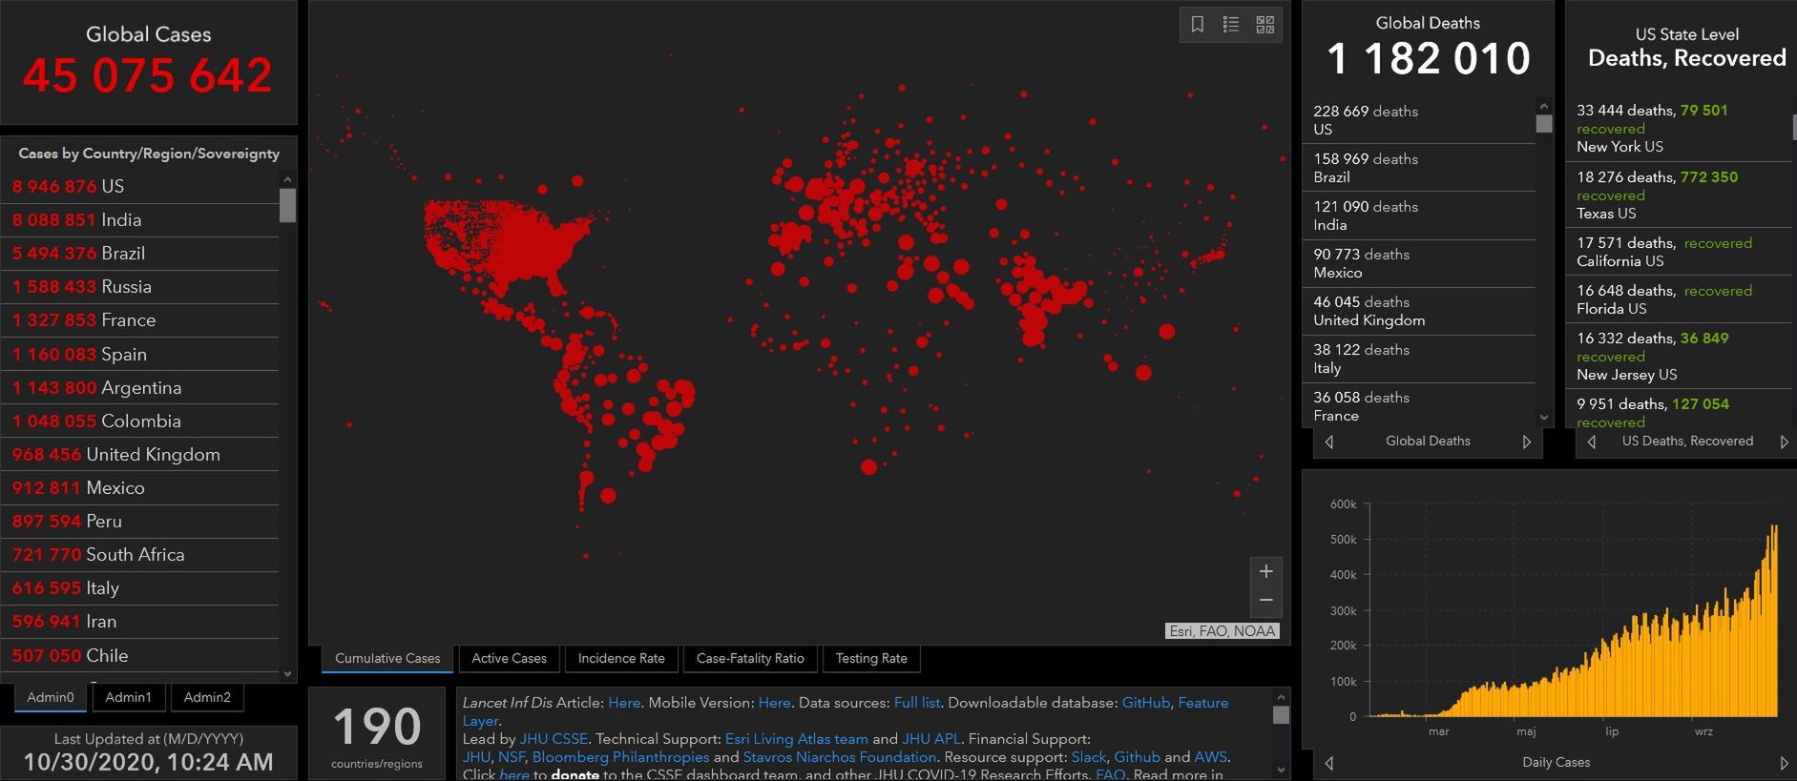Open Stavros Niarchos Foundation link
The image size is (1797, 781).
pyautogui.click(x=840, y=757)
